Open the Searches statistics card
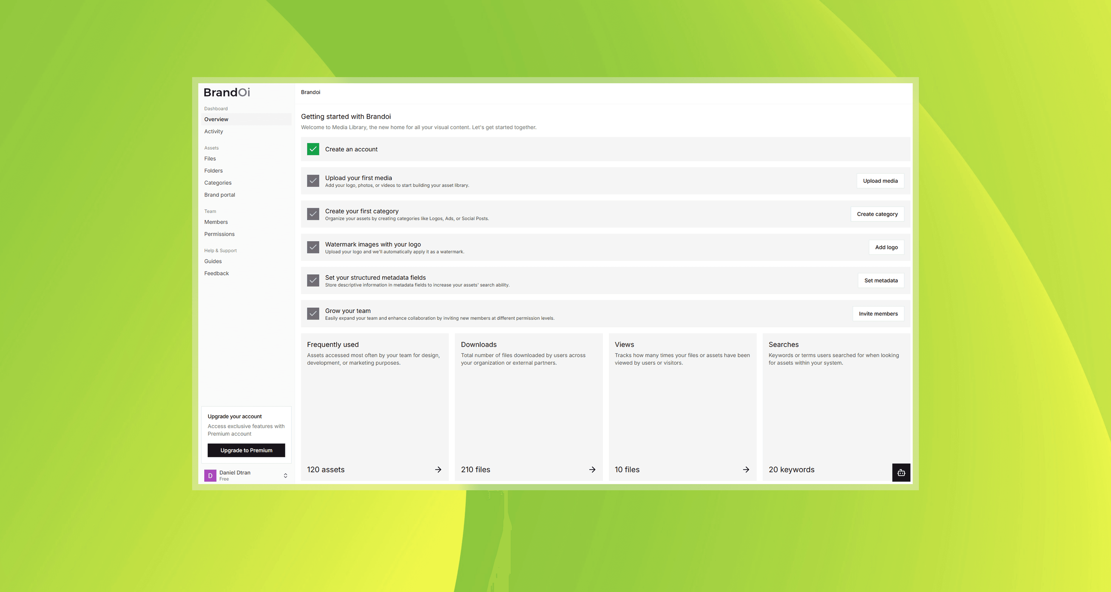 coord(828,405)
